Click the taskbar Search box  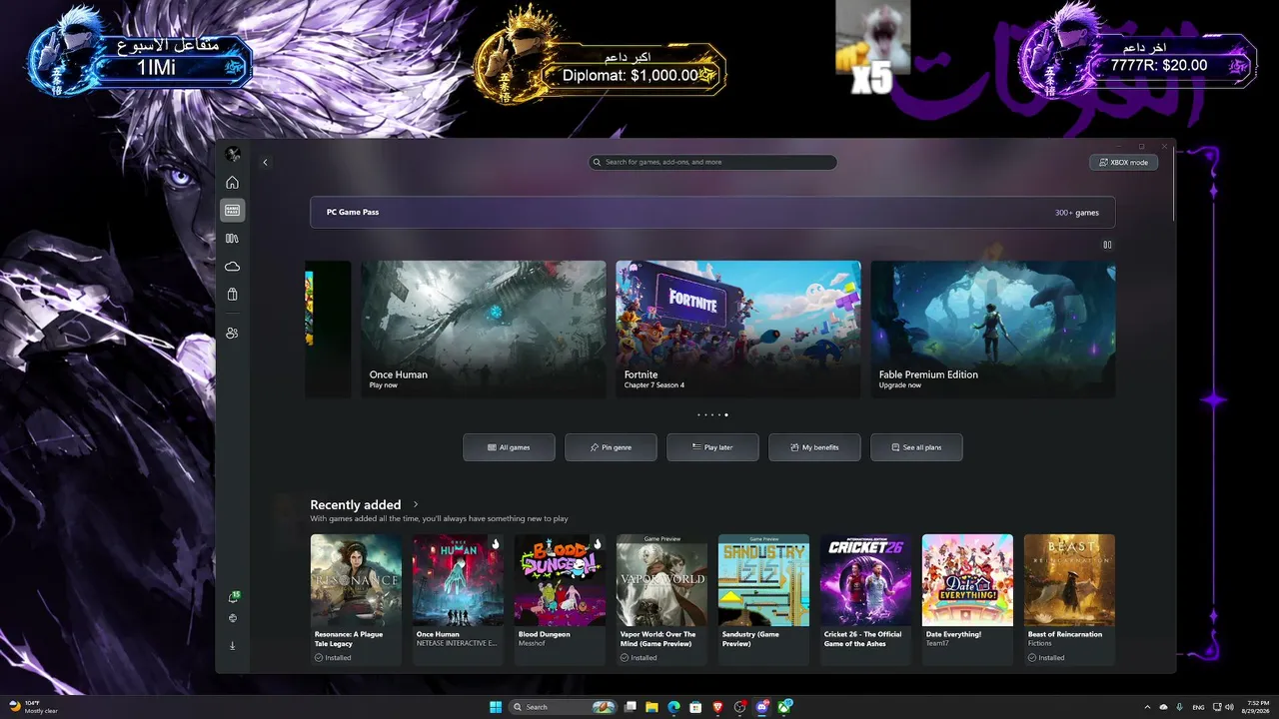[564, 707]
